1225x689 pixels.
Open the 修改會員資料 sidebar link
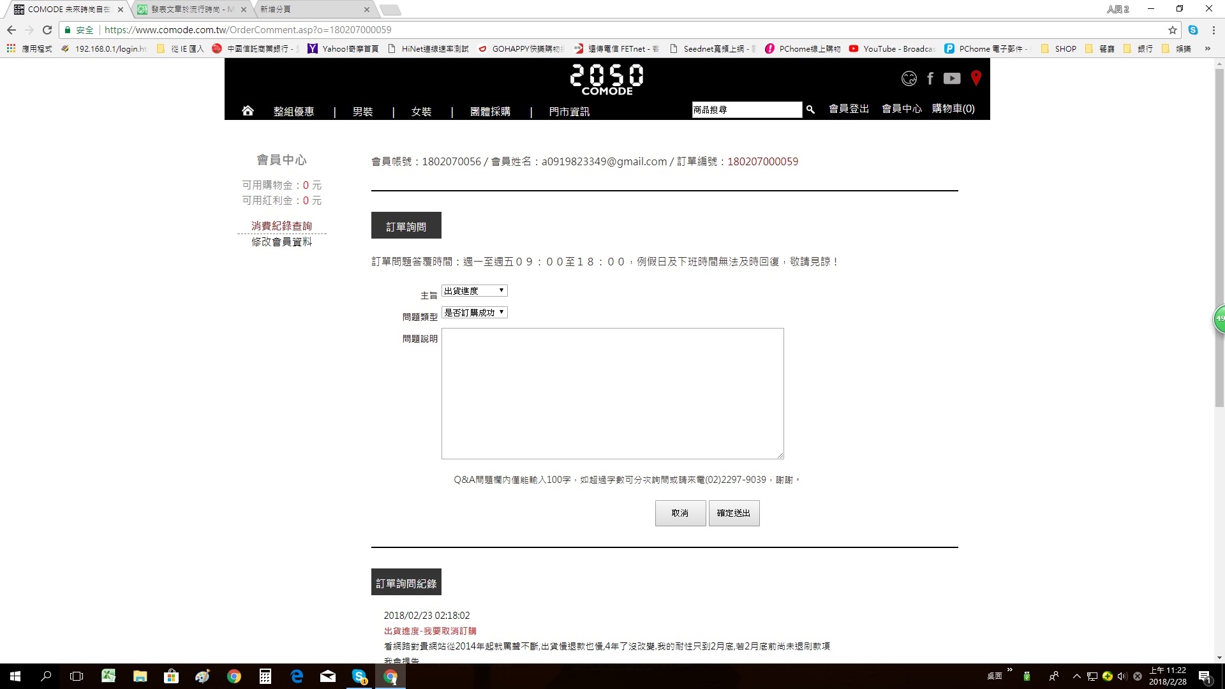click(x=281, y=242)
